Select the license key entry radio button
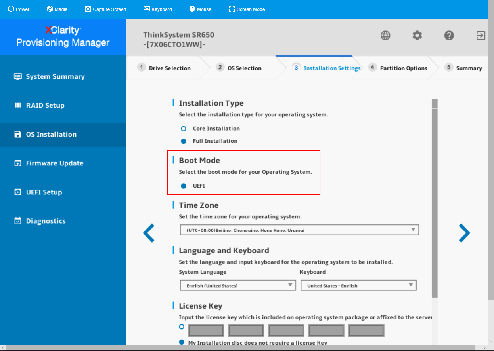Viewport: 494px width, 351px height. click(x=182, y=326)
